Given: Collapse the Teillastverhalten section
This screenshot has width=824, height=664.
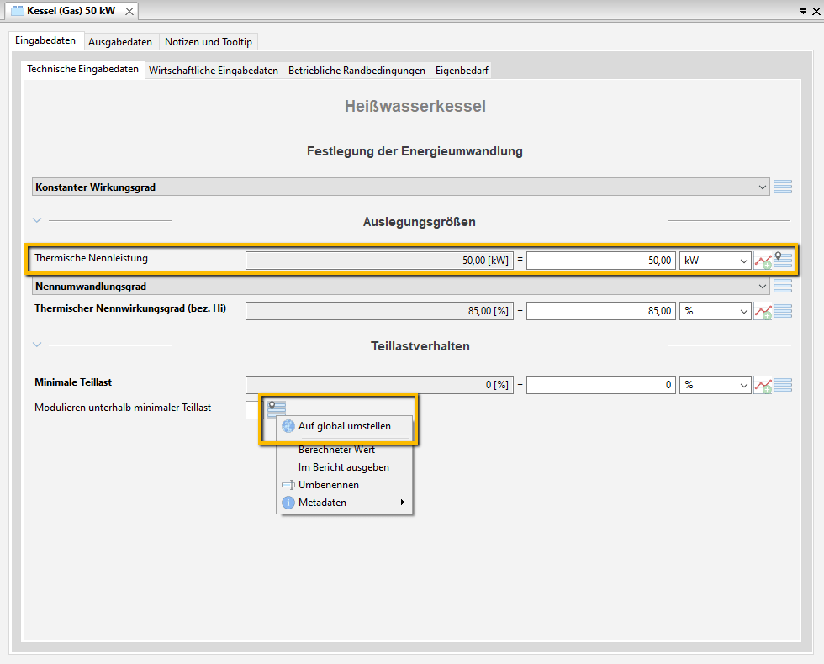Looking at the screenshot, I should click(37, 345).
